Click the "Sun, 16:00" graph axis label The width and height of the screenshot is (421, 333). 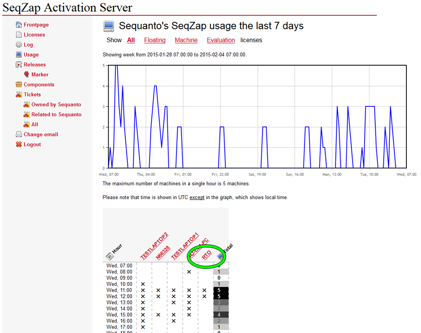point(295,174)
